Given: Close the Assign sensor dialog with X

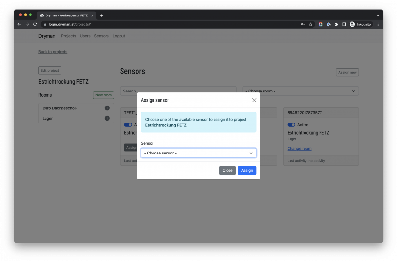Looking at the screenshot, I should pyautogui.click(x=254, y=100).
